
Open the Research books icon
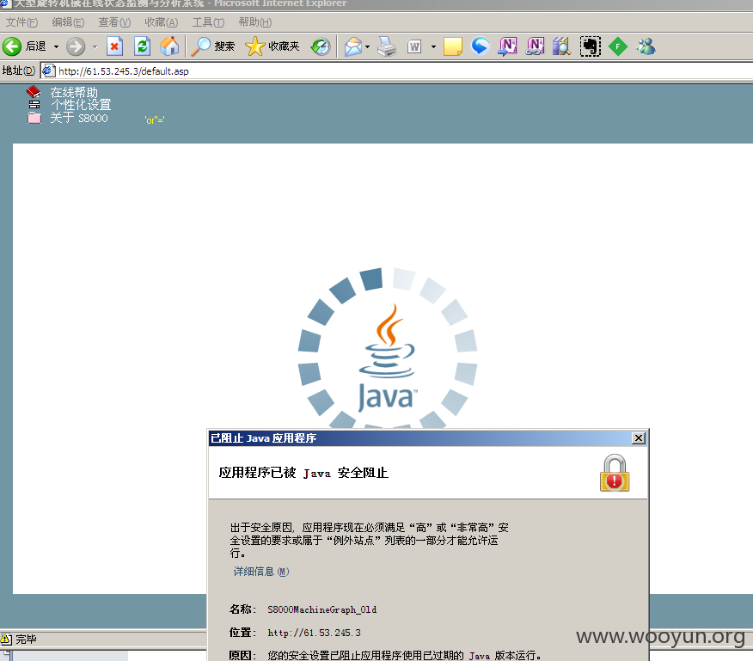(x=561, y=46)
